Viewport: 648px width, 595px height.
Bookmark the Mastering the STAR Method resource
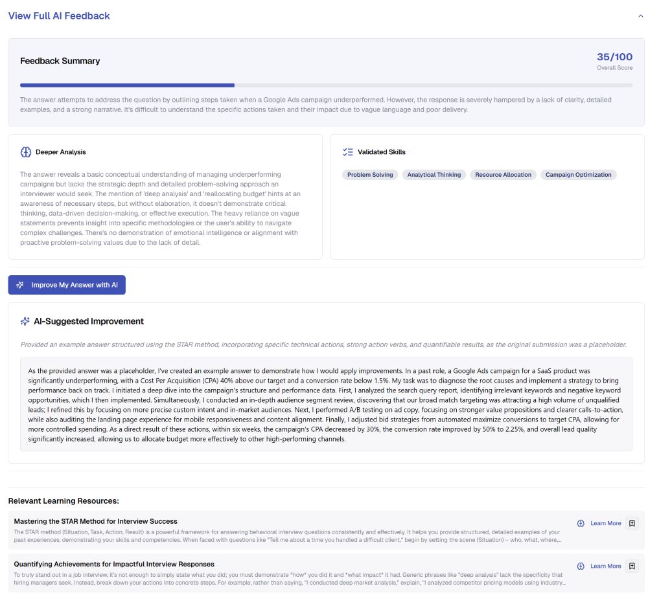click(632, 523)
